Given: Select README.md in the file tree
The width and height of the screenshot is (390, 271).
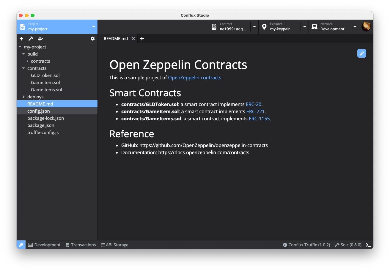Looking at the screenshot, I should pos(57,104).
